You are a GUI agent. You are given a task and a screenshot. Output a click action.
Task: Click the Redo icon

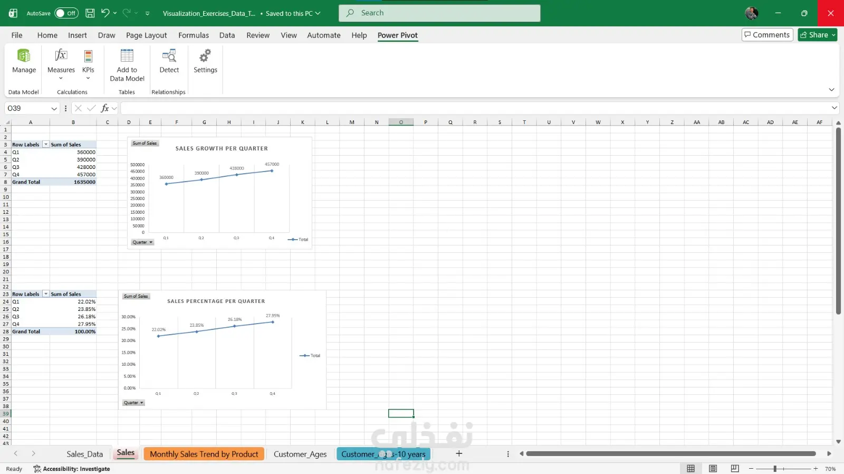[x=127, y=13]
